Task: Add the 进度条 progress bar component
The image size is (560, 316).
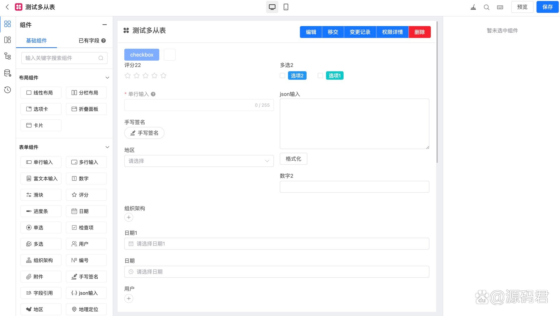Action: (x=41, y=211)
